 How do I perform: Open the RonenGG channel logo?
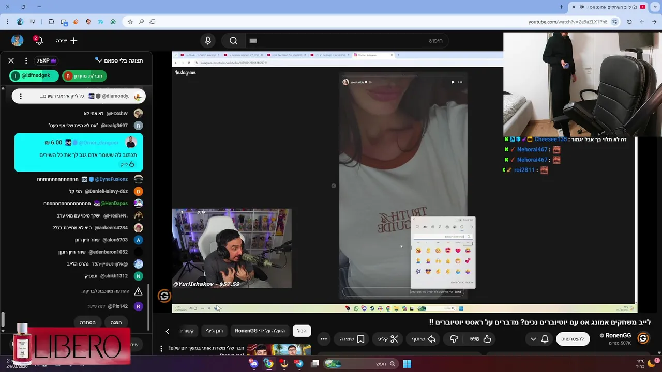(643, 338)
